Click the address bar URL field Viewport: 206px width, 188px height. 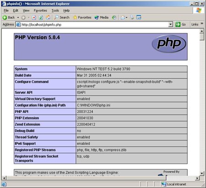pyautogui.click(x=95, y=25)
